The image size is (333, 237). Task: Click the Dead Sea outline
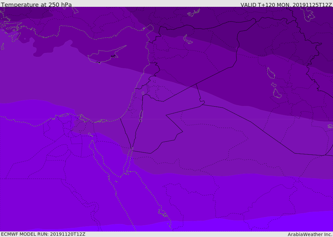coord(141,115)
